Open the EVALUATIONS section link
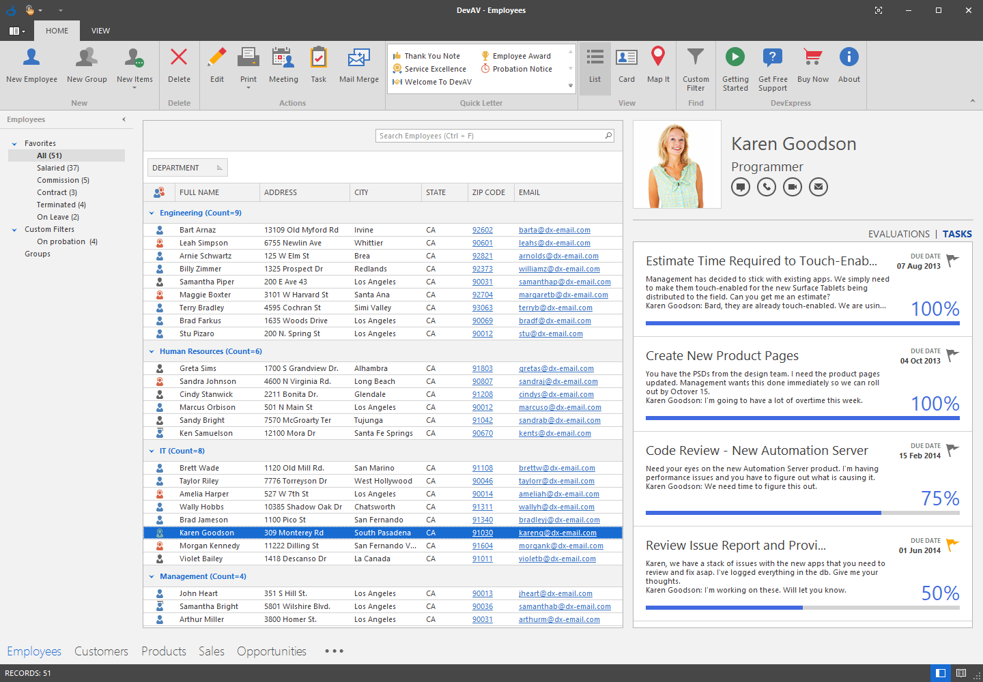The width and height of the screenshot is (983, 682). click(898, 234)
